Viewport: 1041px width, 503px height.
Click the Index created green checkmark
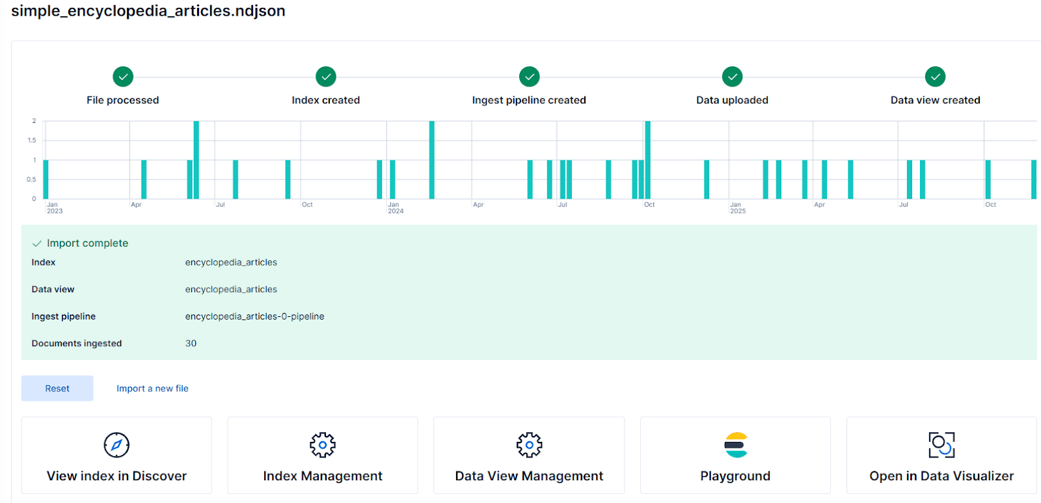(326, 77)
